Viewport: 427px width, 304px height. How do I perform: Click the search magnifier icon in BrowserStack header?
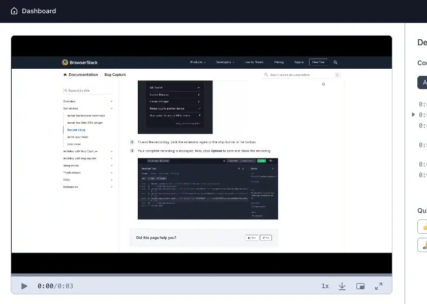coord(335,62)
